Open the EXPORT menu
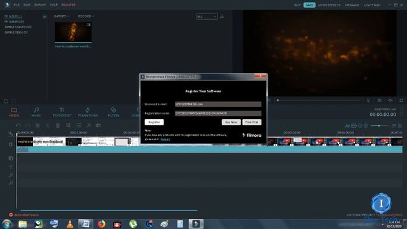The width and height of the screenshot is (407, 229). click(x=40, y=5)
